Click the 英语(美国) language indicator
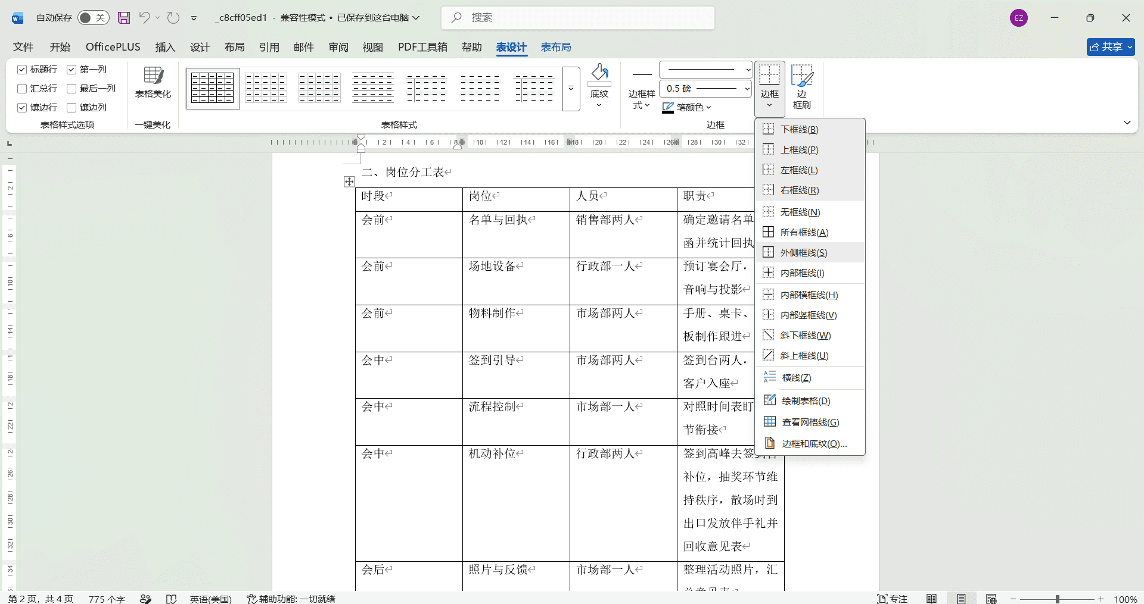This screenshot has height=604, width=1144. click(210, 599)
